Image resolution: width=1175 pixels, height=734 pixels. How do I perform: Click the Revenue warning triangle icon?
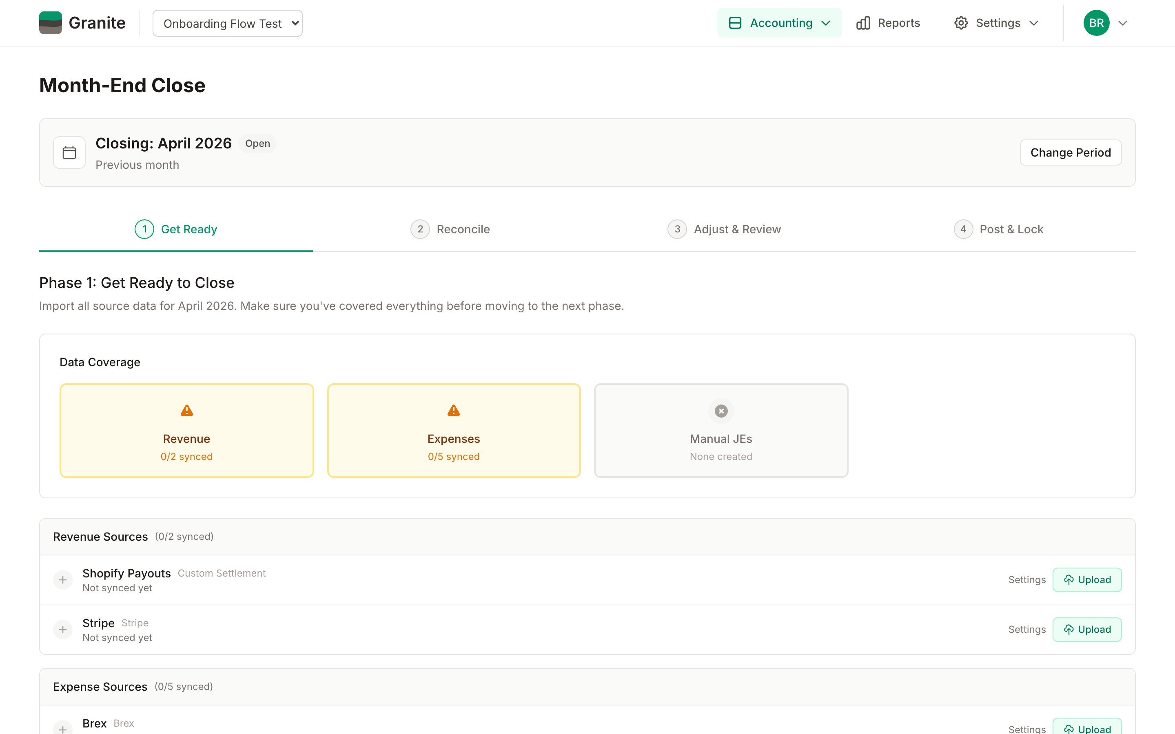pyautogui.click(x=186, y=411)
